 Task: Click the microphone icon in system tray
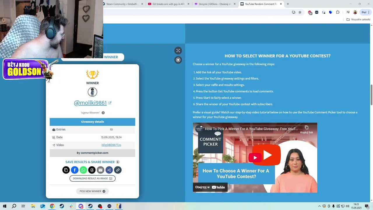click(333, 206)
